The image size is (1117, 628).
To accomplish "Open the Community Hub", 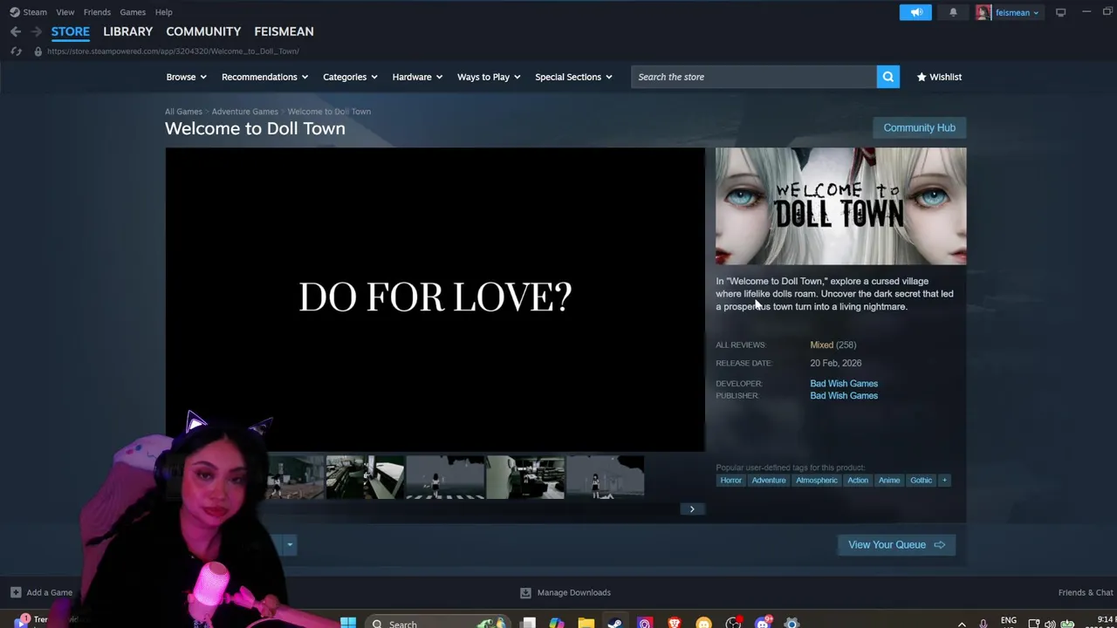I will (919, 127).
